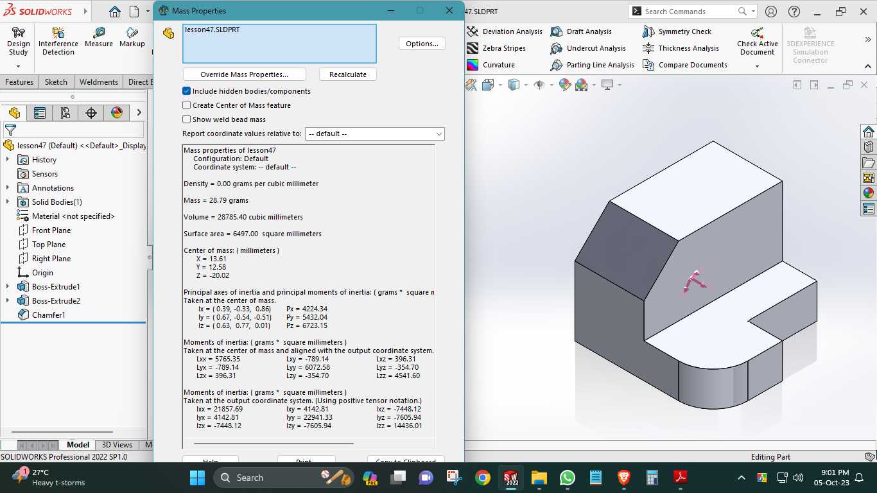Click Override Mass Properties...
The width and height of the screenshot is (877, 493).
coord(244,74)
